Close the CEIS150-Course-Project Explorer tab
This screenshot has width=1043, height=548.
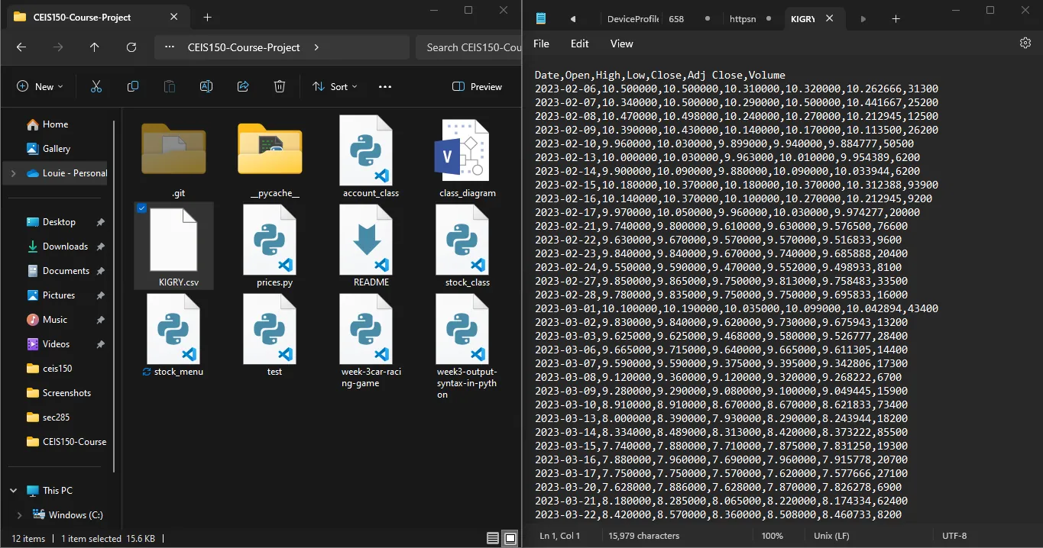point(174,17)
